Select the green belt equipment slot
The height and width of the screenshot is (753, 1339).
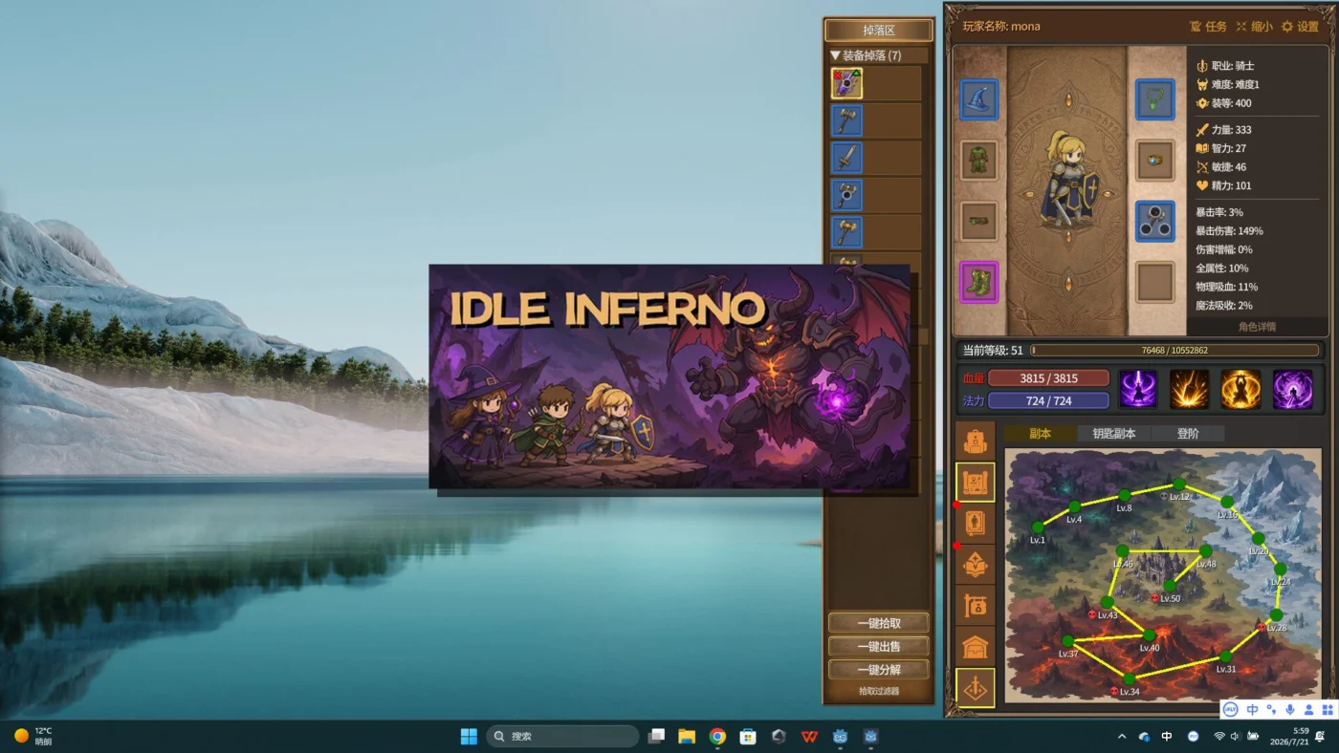pos(978,222)
